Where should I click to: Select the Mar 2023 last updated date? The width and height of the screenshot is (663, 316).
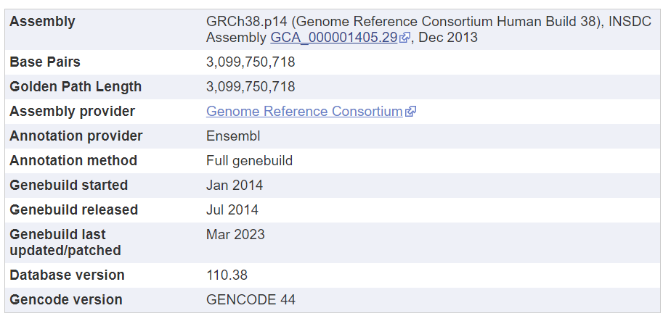tap(235, 235)
